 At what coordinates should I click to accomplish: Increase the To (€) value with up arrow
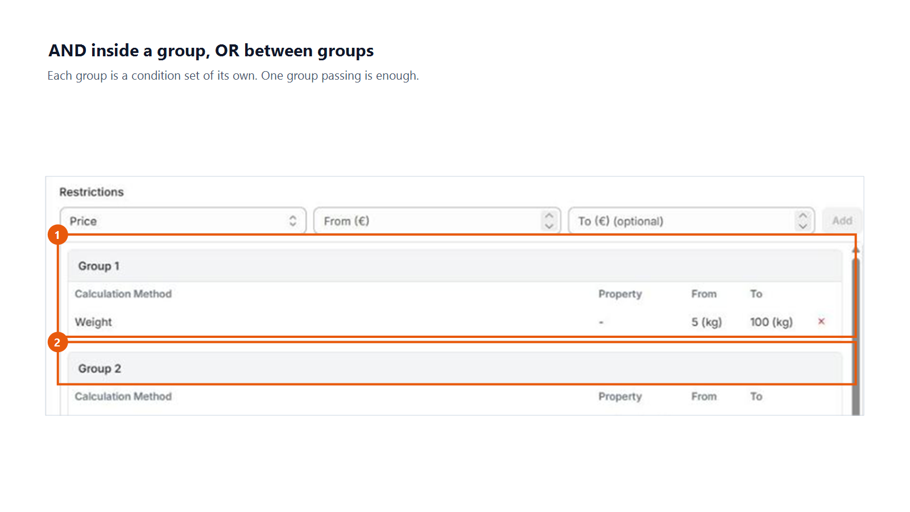click(803, 216)
